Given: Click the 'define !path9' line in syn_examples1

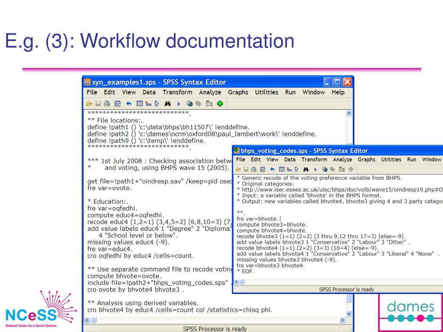Looking at the screenshot, I should pos(146,140).
